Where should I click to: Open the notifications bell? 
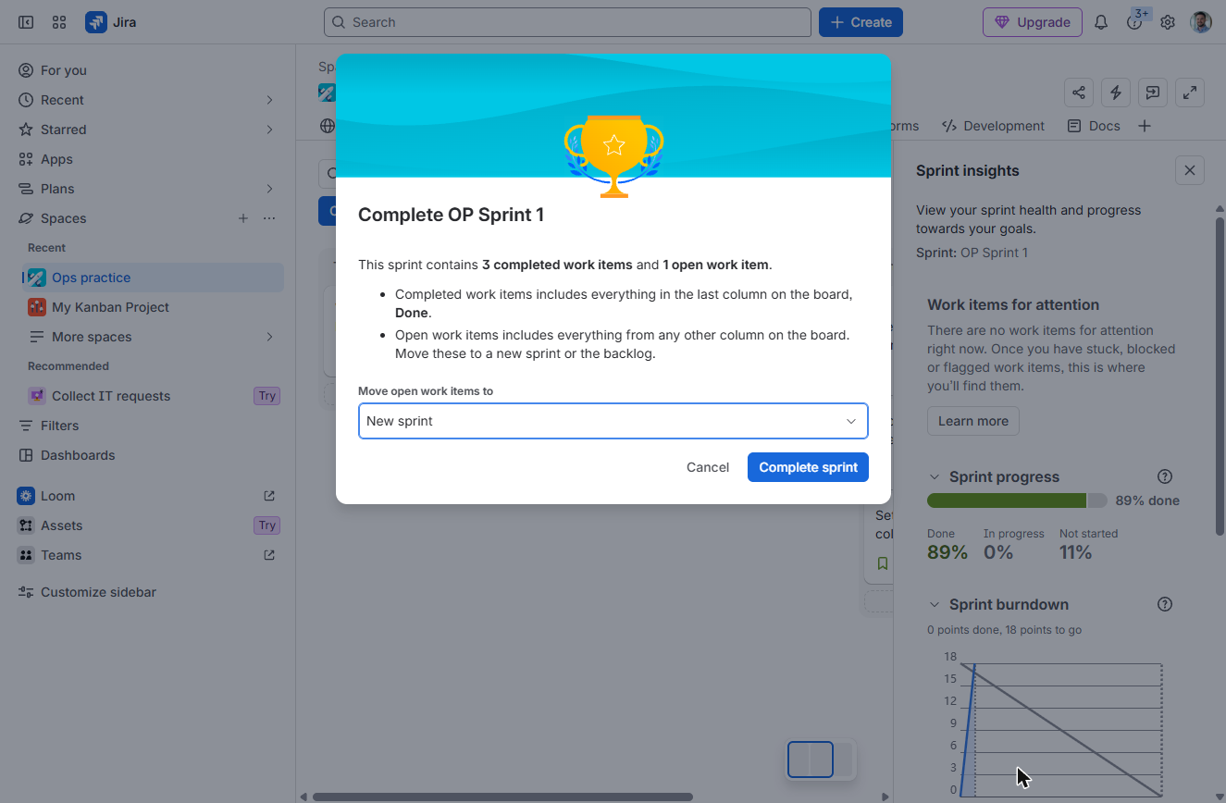(1101, 22)
